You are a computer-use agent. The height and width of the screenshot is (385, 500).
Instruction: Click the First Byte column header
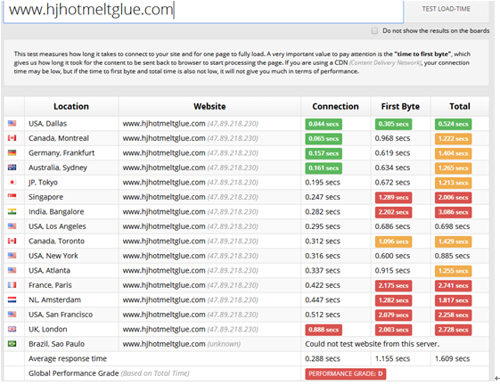pos(400,106)
